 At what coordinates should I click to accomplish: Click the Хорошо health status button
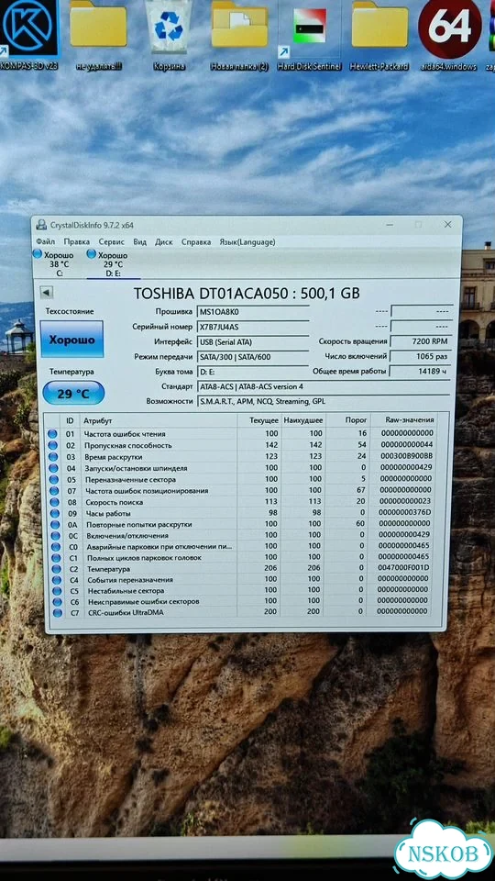[x=71, y=339]
